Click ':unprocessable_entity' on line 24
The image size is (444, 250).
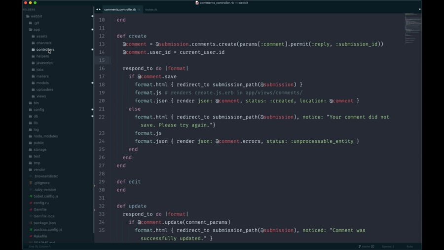(322, 141)
